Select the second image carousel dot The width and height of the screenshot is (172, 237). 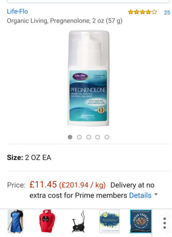point(79,137)
